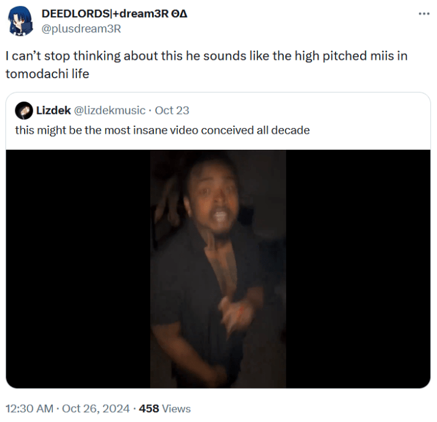View the 458 Views count
Screen dimensions: 437x422
pyautogui.click(x=165, y=408)
